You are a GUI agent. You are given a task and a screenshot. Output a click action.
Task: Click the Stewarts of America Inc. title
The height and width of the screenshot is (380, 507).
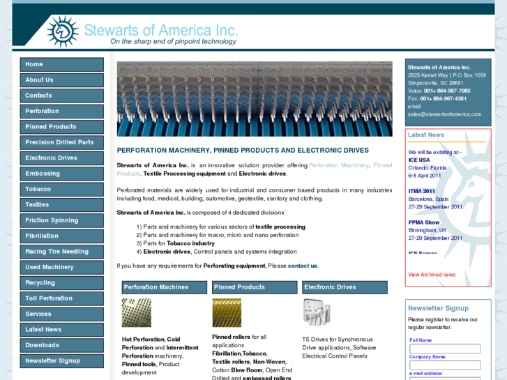(x=161, y=31)
